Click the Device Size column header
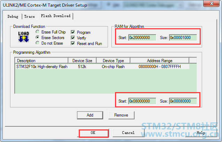 pos(82,61)
